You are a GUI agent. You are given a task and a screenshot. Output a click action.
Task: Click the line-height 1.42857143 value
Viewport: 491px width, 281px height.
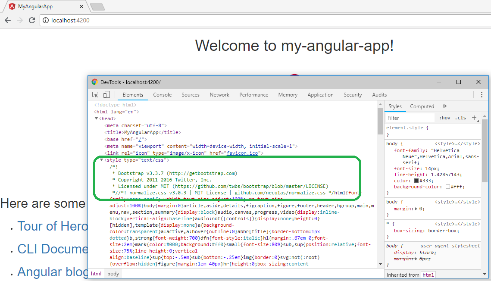click(x=446, y=175)
